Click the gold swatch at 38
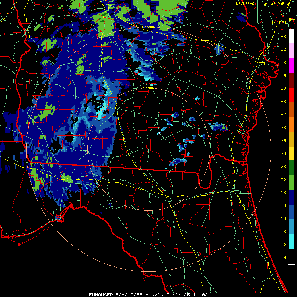Image resolution: width=297 pixels, height=297 pixels. [x=291, y=140]
